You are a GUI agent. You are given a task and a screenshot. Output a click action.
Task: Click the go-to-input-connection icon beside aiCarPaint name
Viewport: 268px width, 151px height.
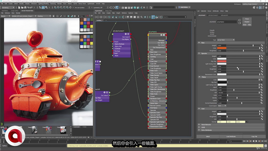(x=240, y=20)
